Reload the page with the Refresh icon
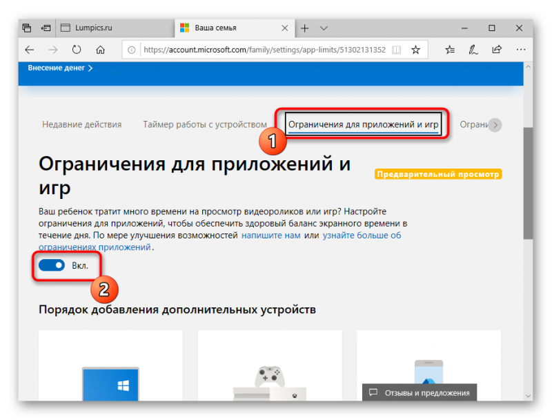 tap(77, 50)
